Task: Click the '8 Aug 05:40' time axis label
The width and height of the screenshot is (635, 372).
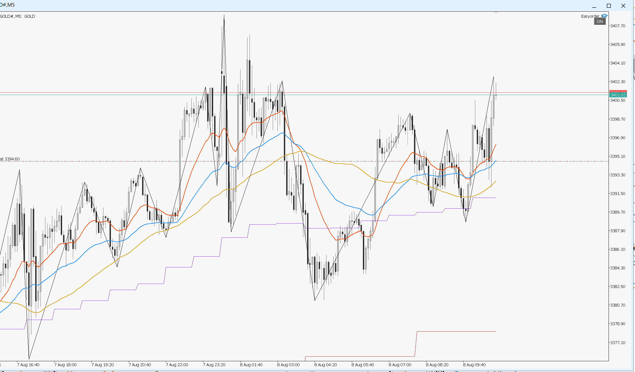Action: (363, 365)
